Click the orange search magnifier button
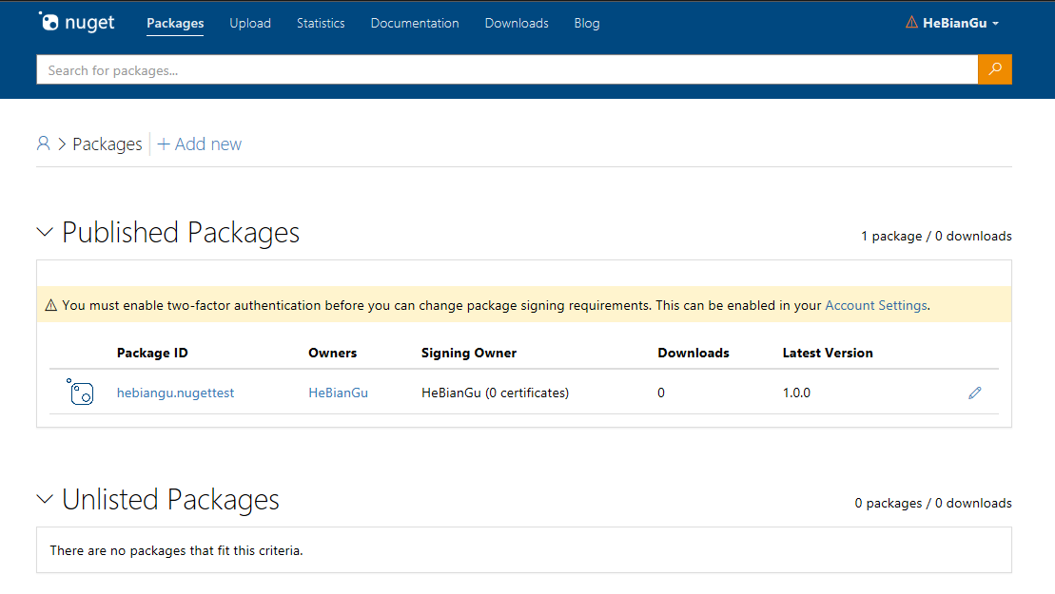 point(994,69)
